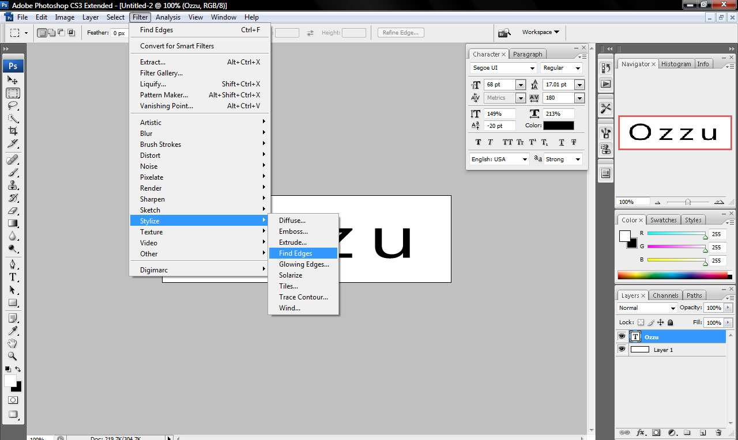Select the History Brush tool
The width and height of the screenshot is (738, 440).
pos(13,198)
